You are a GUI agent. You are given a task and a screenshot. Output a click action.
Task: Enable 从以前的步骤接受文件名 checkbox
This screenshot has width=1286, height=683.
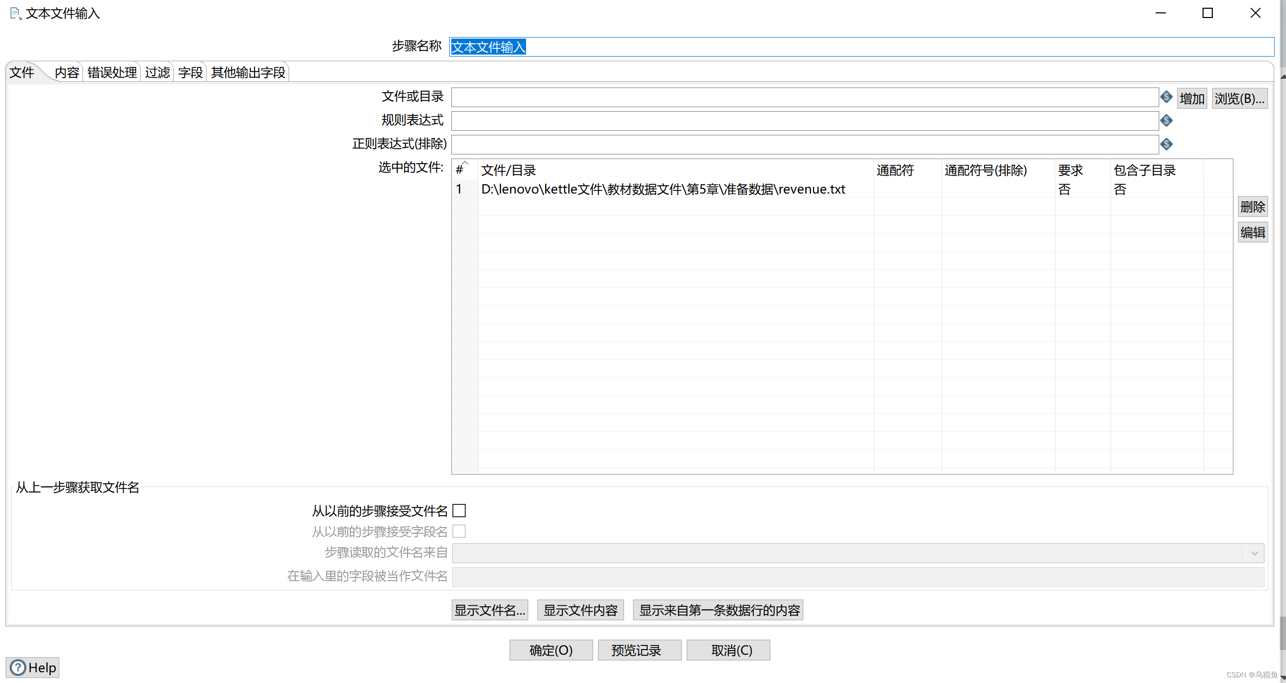click(x=459, y=511)
